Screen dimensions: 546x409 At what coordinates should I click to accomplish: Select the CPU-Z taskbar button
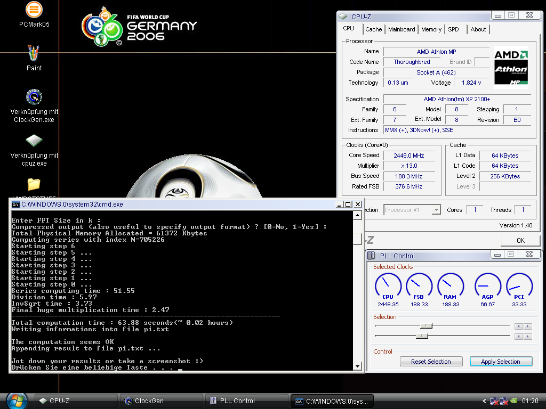tap(76, 401)
